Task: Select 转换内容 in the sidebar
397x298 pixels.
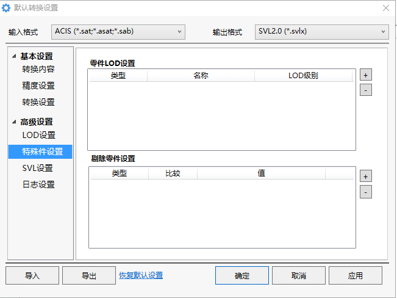Action: 38,69
